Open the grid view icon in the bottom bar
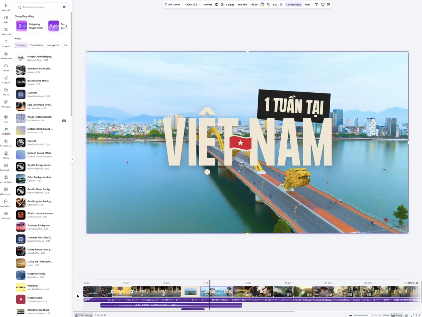The image size is (422, 317). coord(407,315)
